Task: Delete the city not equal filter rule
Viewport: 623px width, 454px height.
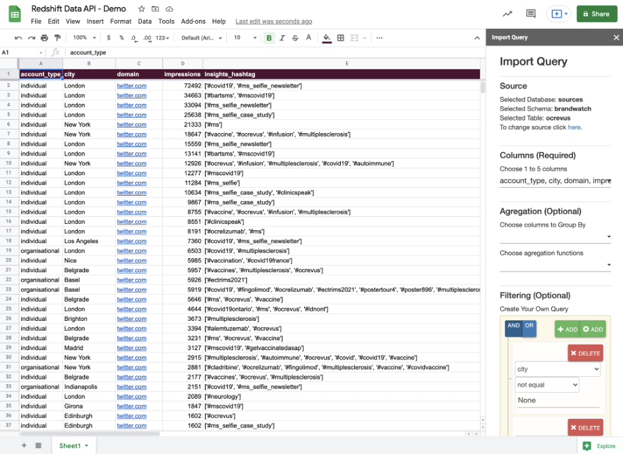Action: pyautogui.click(x=585, y=353)
